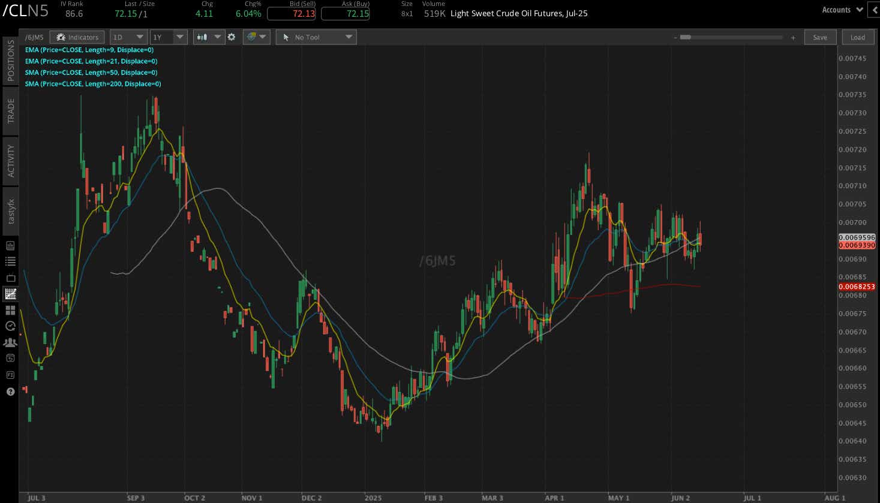
Task: Select the active chart icon in the left sidebar
Action: click(10, 294)
